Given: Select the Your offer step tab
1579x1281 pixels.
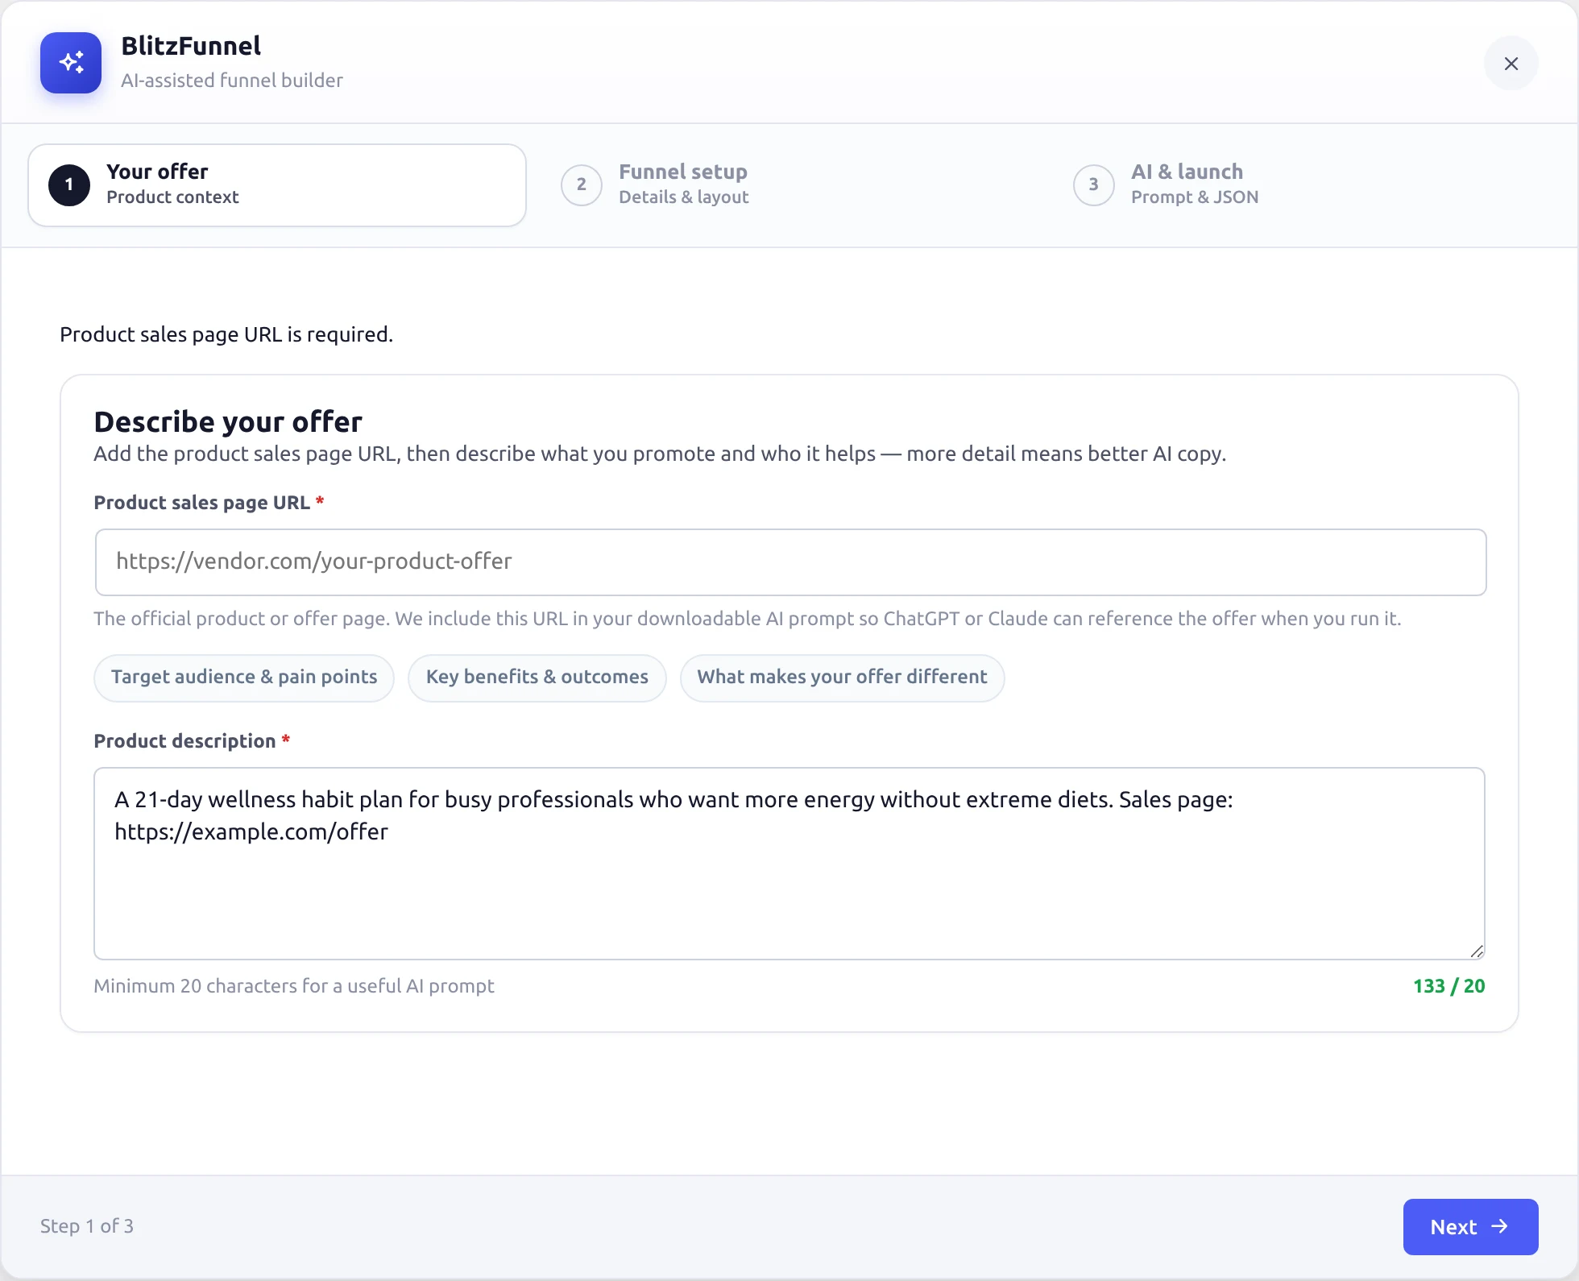Looking at the screenshot, I should pyautogui.click(x=277, y=185).
